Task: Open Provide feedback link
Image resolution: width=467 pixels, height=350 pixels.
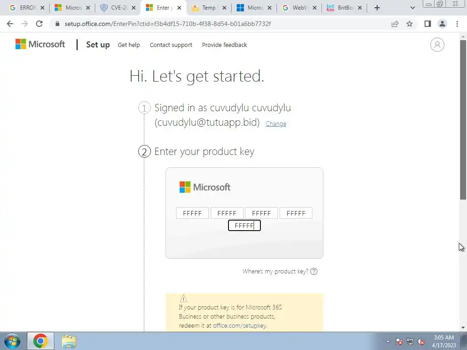Action: click(x=224, y=45)
